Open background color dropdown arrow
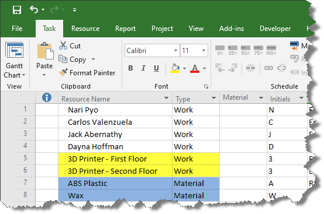The height and width of the screenshot is (214, 324). coord(185,68)
